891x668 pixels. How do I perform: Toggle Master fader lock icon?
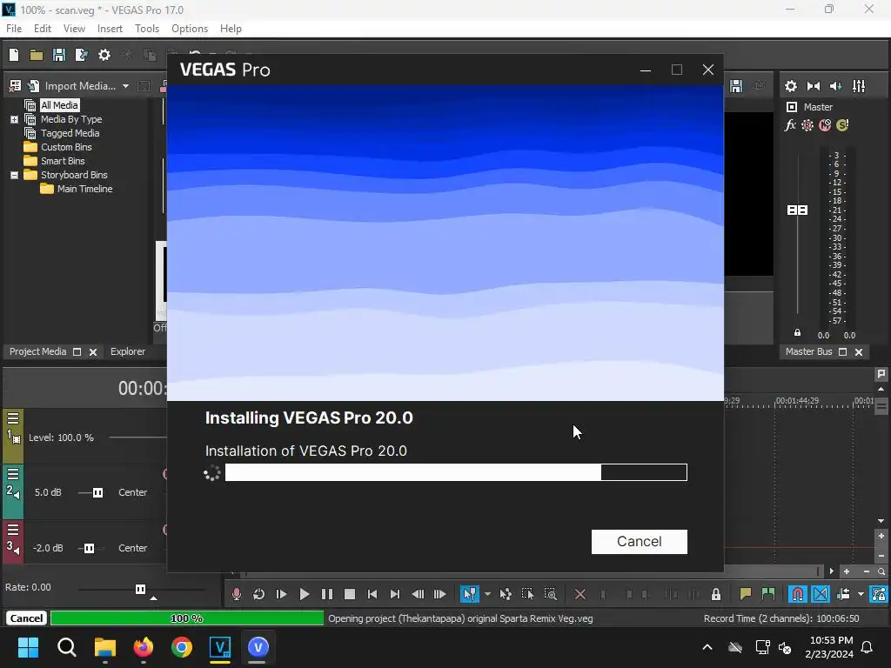[x=797, y=333]
